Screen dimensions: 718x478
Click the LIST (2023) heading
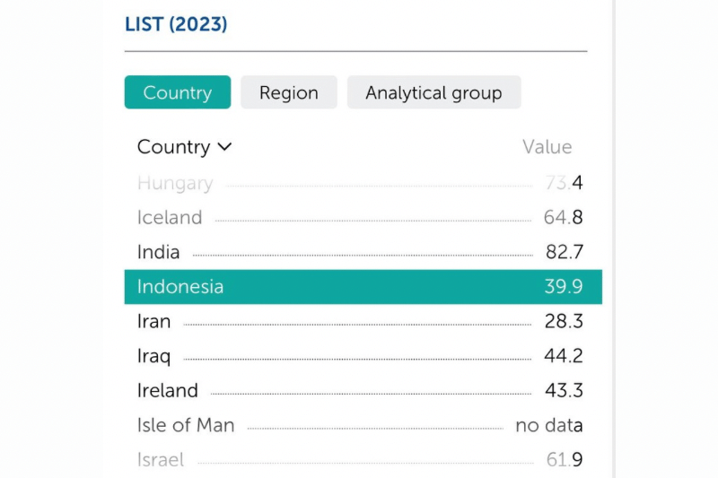176,24
